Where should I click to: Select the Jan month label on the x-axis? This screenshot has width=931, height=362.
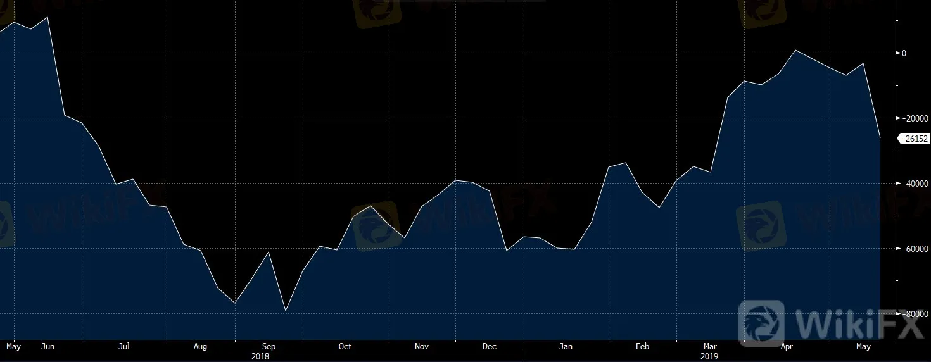tap(566, 347)
